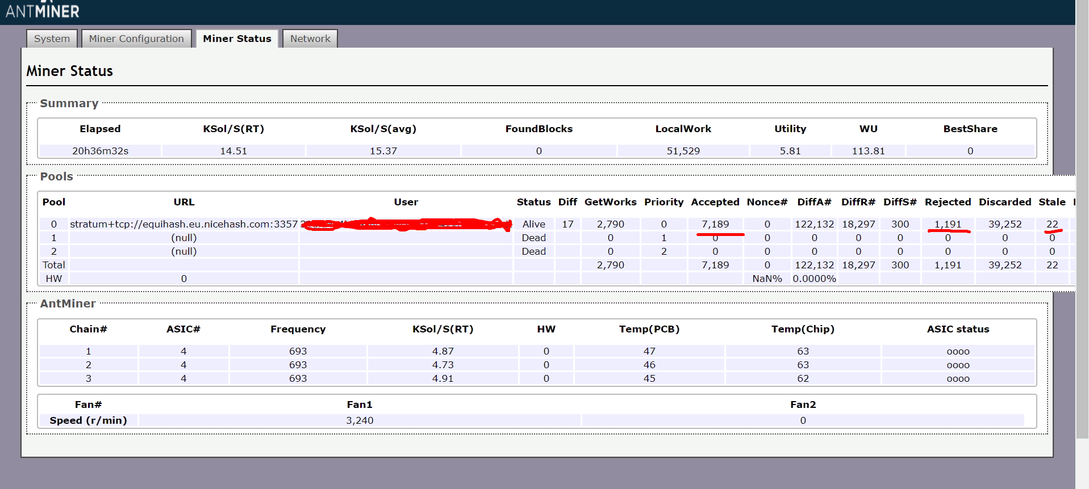Screen dimensions: 1089x489
Task: Click the vertical scrollbar on the right
Action: point(1082,219)
